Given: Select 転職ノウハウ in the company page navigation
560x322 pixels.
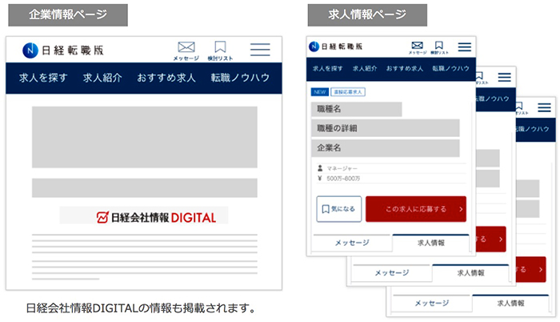Looking at the screenshot, I should pos(240,78).
